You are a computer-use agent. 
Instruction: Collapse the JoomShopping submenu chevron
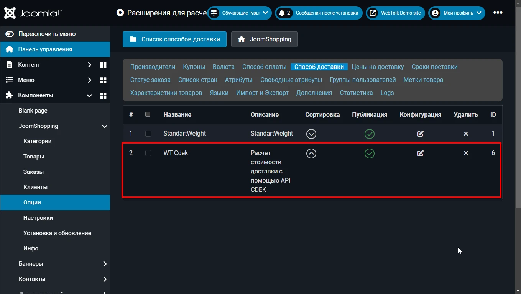104,126
